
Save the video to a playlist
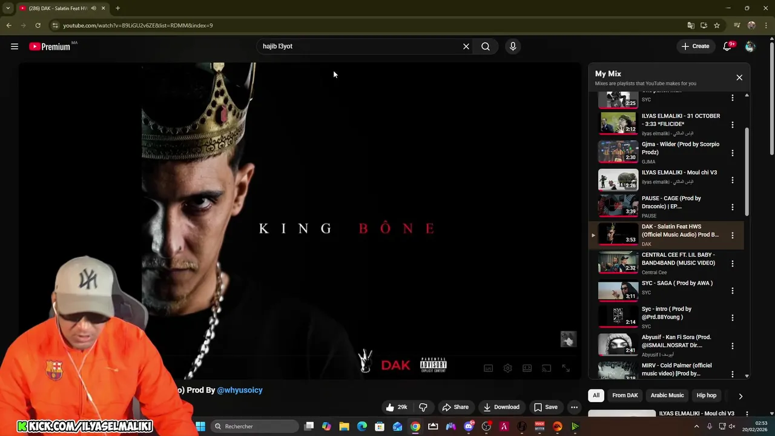(546, 407)
